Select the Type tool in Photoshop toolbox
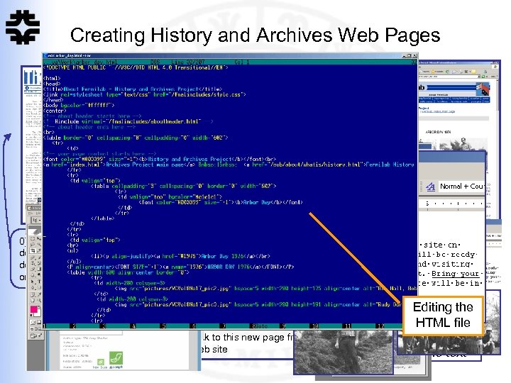The width and height of the screenshot is (511, 383). (39, 281)
